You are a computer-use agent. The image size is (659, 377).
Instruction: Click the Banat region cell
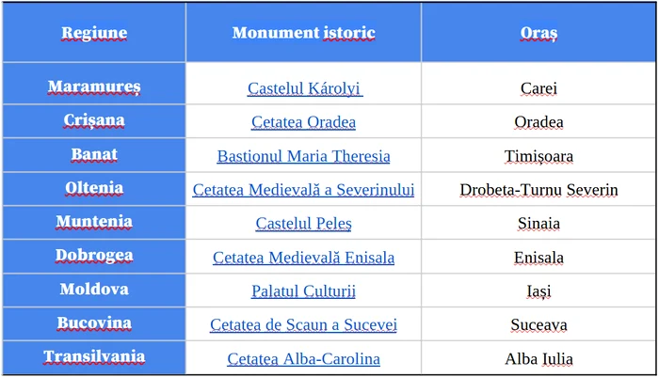pyautogui.click(x=94, y=155)
